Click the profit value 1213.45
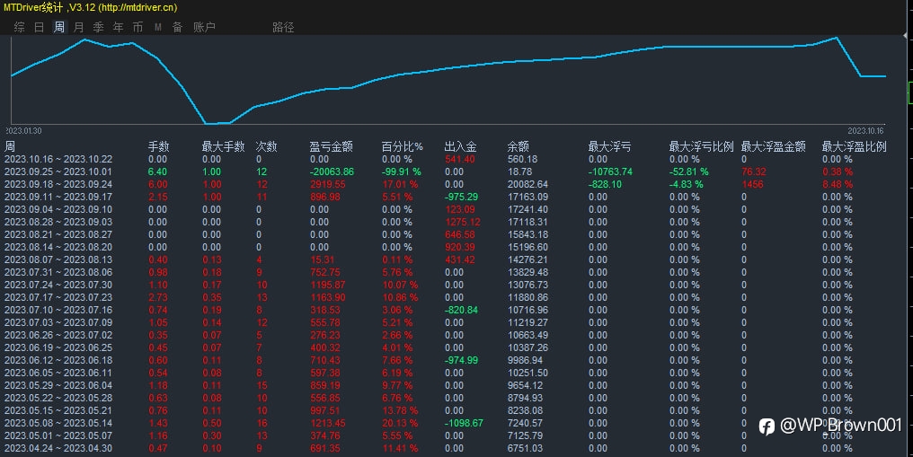This screenshot has width=913, height=457. pyautogui.click(x=328, y=423)
